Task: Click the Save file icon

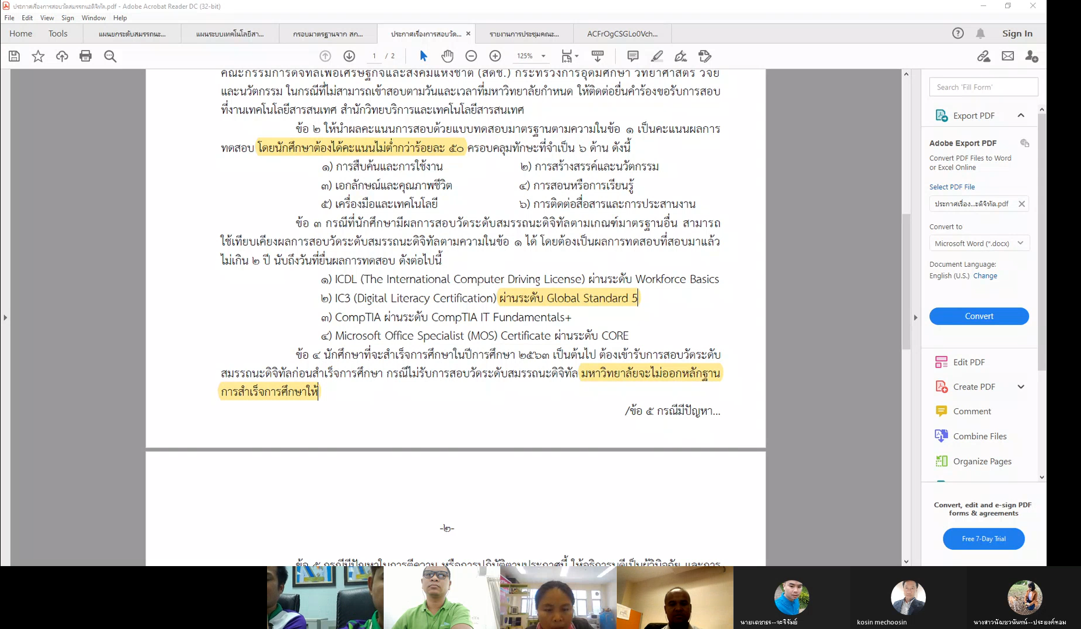Action: tap(14, 56)
